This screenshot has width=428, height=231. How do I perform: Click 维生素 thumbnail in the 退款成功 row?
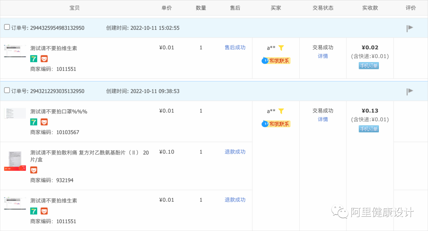pyautogui.click(x=15, y=203)
